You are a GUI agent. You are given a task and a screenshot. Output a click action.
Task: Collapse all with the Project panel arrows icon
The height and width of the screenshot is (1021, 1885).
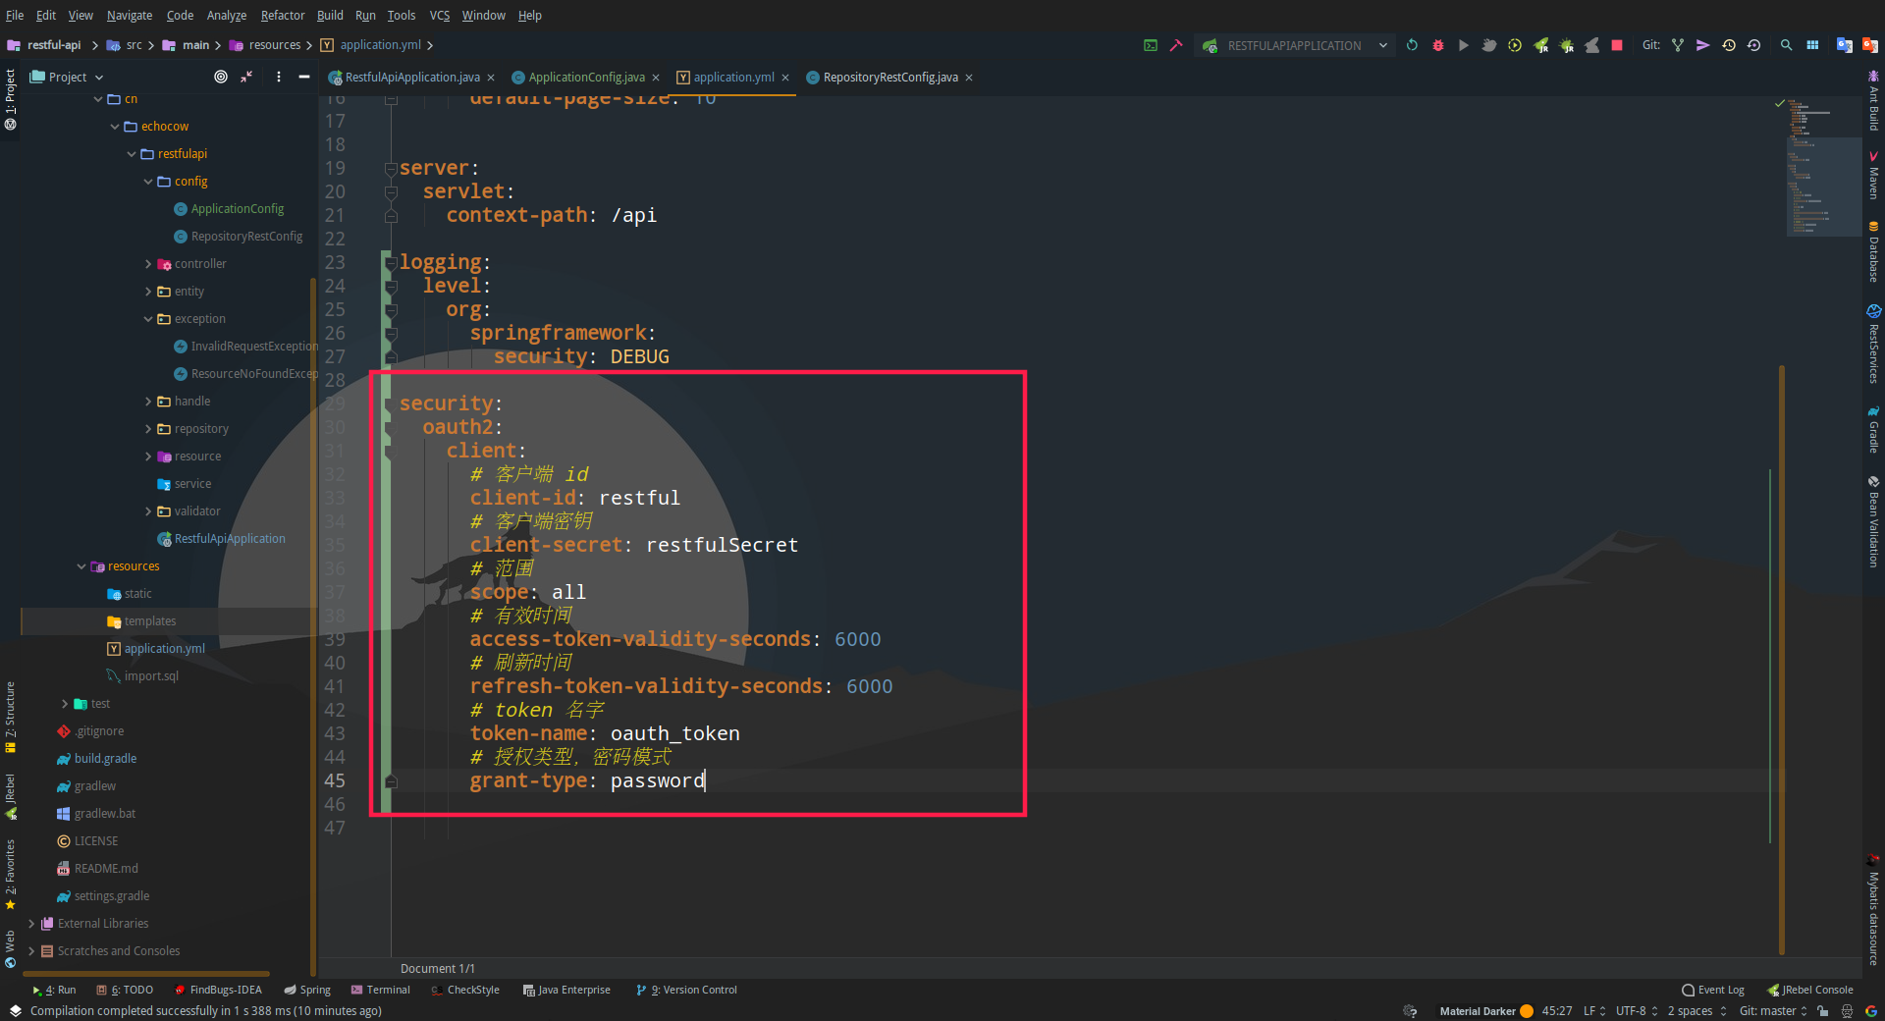246,77
